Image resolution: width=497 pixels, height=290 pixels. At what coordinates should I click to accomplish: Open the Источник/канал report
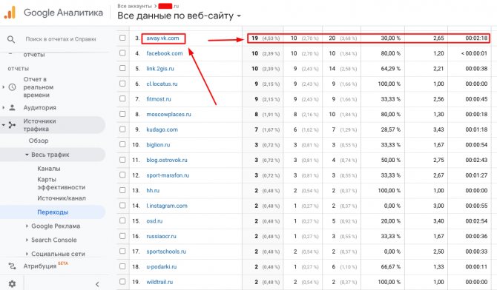click(x=62, y=198)
